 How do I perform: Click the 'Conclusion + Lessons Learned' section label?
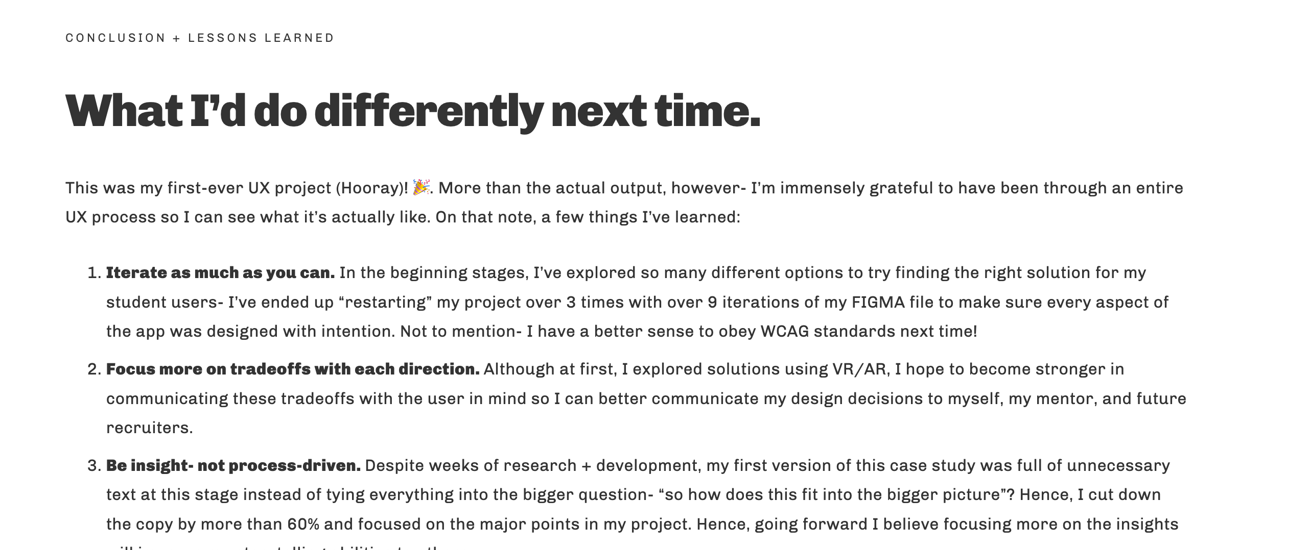200,38
